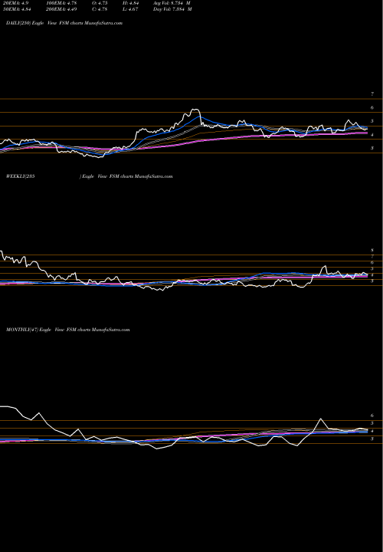This screenshot has width=383, height=552.
Task: Click the daily chart axis label 6
Action: [x=372, y=108]
